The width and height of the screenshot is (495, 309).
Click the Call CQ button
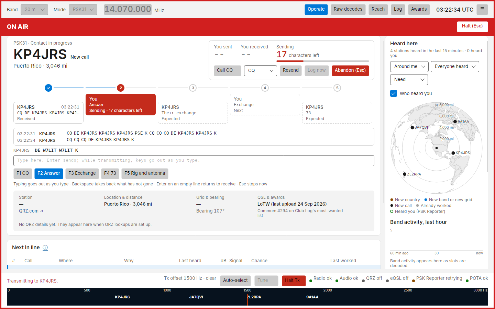227,70
